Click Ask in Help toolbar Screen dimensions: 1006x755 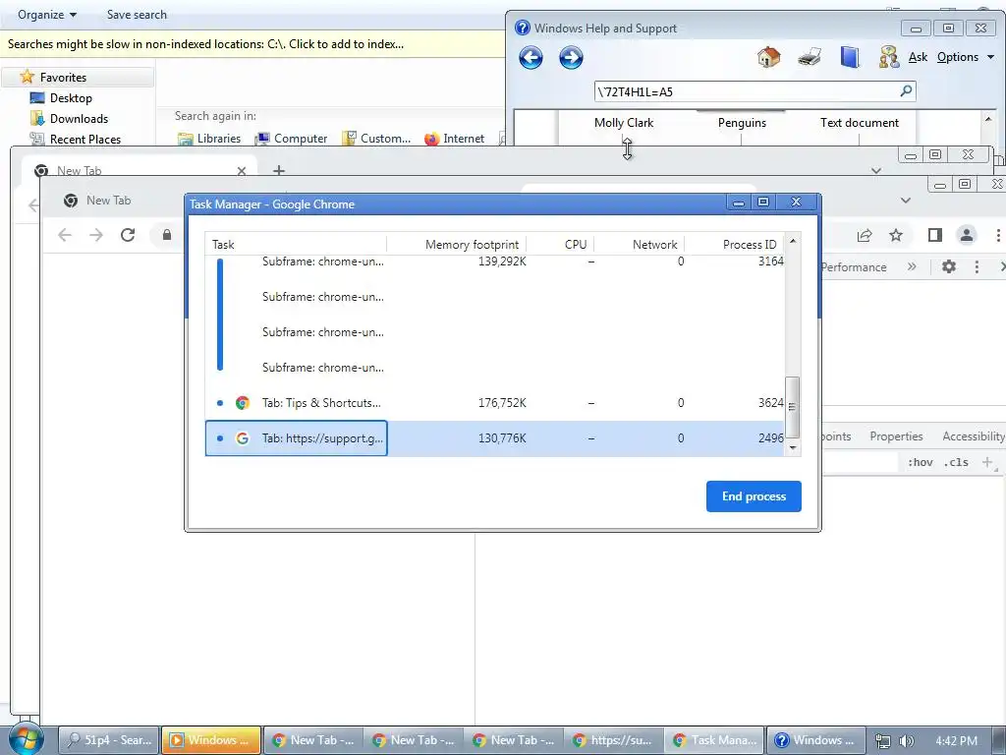click(x=918, y=57)
